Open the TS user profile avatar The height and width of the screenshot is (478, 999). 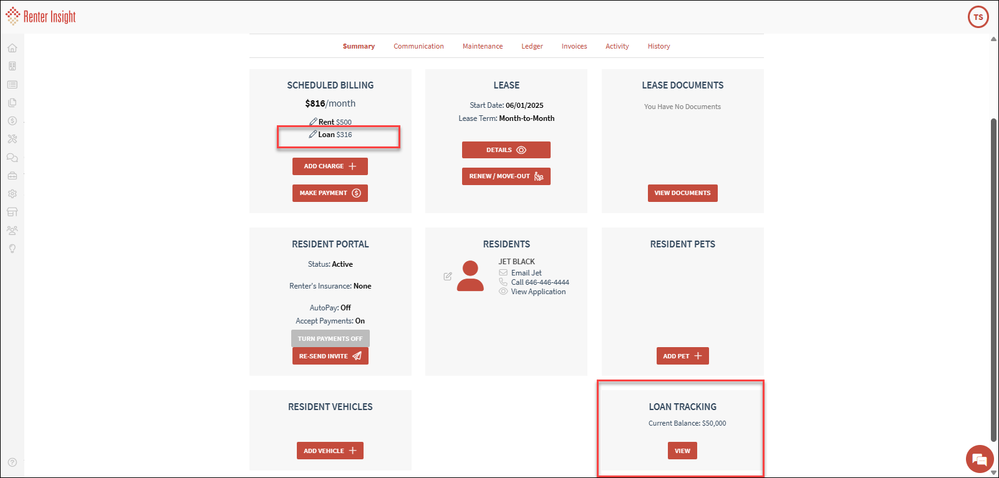(978, 17)
